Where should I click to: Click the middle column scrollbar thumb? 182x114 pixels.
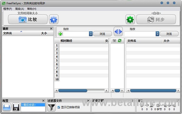(117, 91)
